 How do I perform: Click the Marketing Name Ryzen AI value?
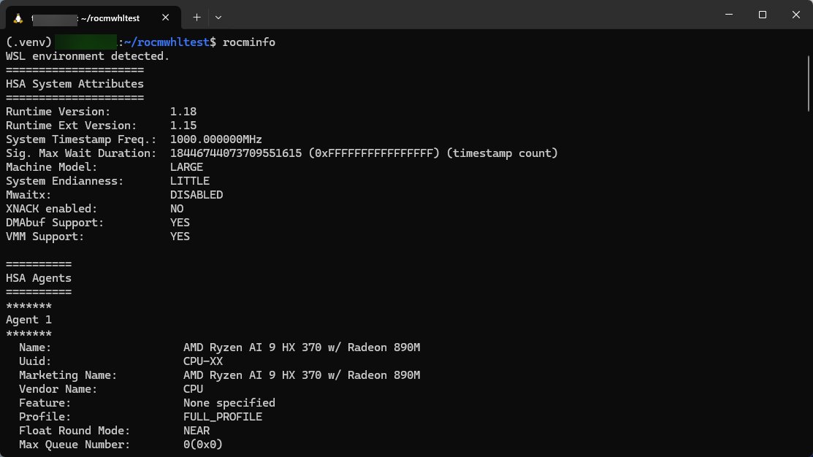click(x=302, y=375)
